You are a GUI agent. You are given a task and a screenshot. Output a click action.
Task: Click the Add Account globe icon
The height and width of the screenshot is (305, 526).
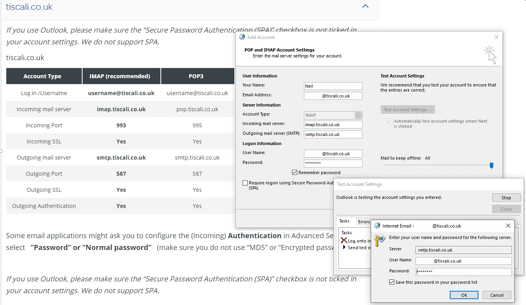click(242, 37)
